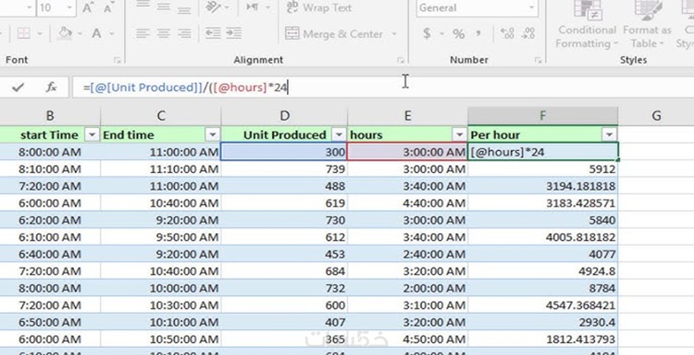Center text horizontally in the cell
694x355 pixels.
click(164, 34)
